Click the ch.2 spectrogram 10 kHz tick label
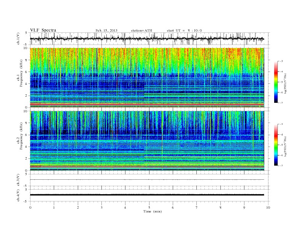Viewport: 302px width, 233px height. [26, 111]
